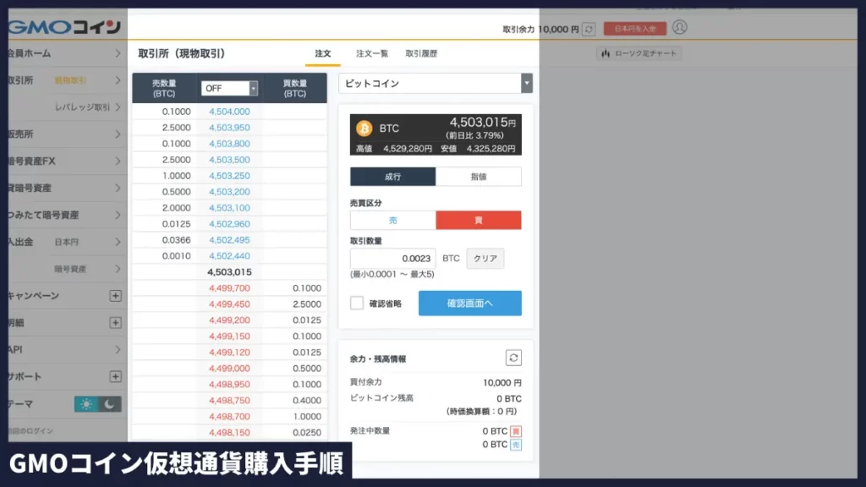
Task: Refresh the 余力・残高情報 panel
Action: [x=513, y=358]
